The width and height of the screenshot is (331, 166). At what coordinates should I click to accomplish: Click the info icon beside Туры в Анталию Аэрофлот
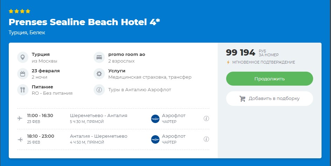[99, 90]
